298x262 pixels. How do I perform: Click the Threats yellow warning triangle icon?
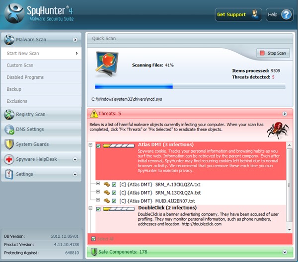click(94, 114)
